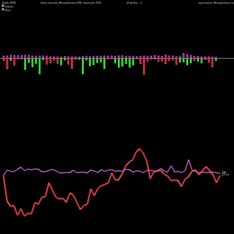Select the 'Price' legend label
This screenshot has width=234, height=234.
point(7,10)
